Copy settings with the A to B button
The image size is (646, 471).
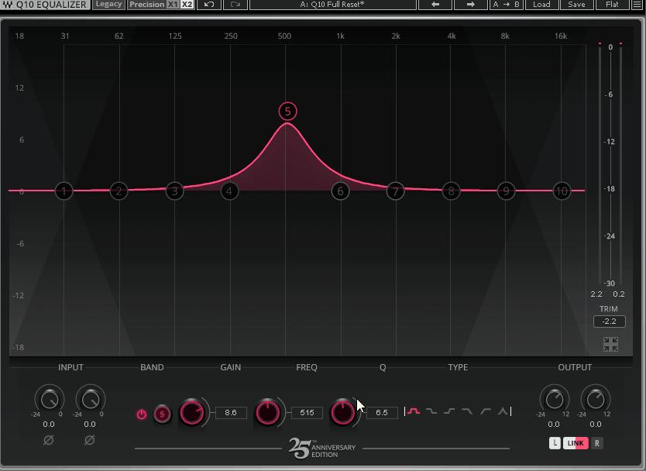505,5
